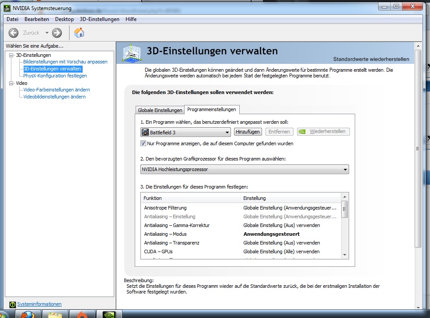Open the Systeminformationen link

click(39, 304)
